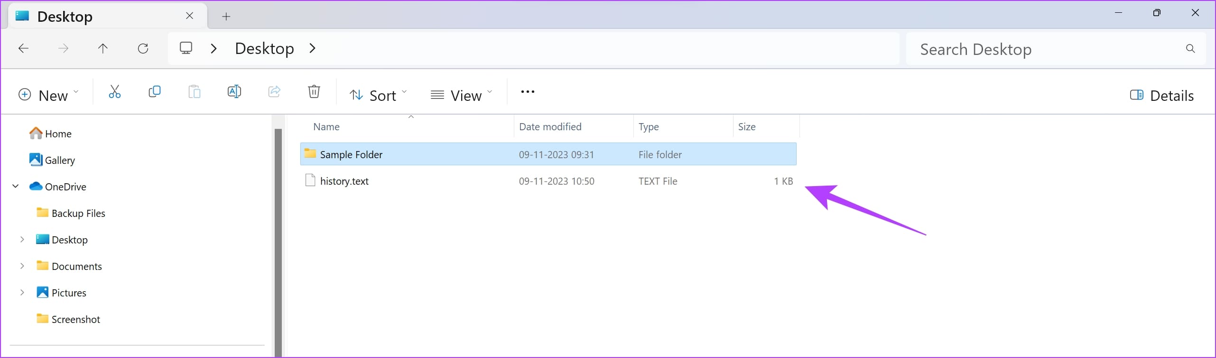1216x358 pixels.
Task: Expand chevron after Desktop in address bar
Action: pyautogui.click(x=312, y=48)
